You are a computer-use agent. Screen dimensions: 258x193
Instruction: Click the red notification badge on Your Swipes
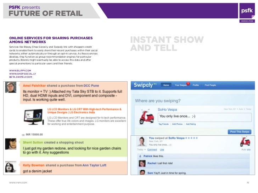tap(188, 83)
